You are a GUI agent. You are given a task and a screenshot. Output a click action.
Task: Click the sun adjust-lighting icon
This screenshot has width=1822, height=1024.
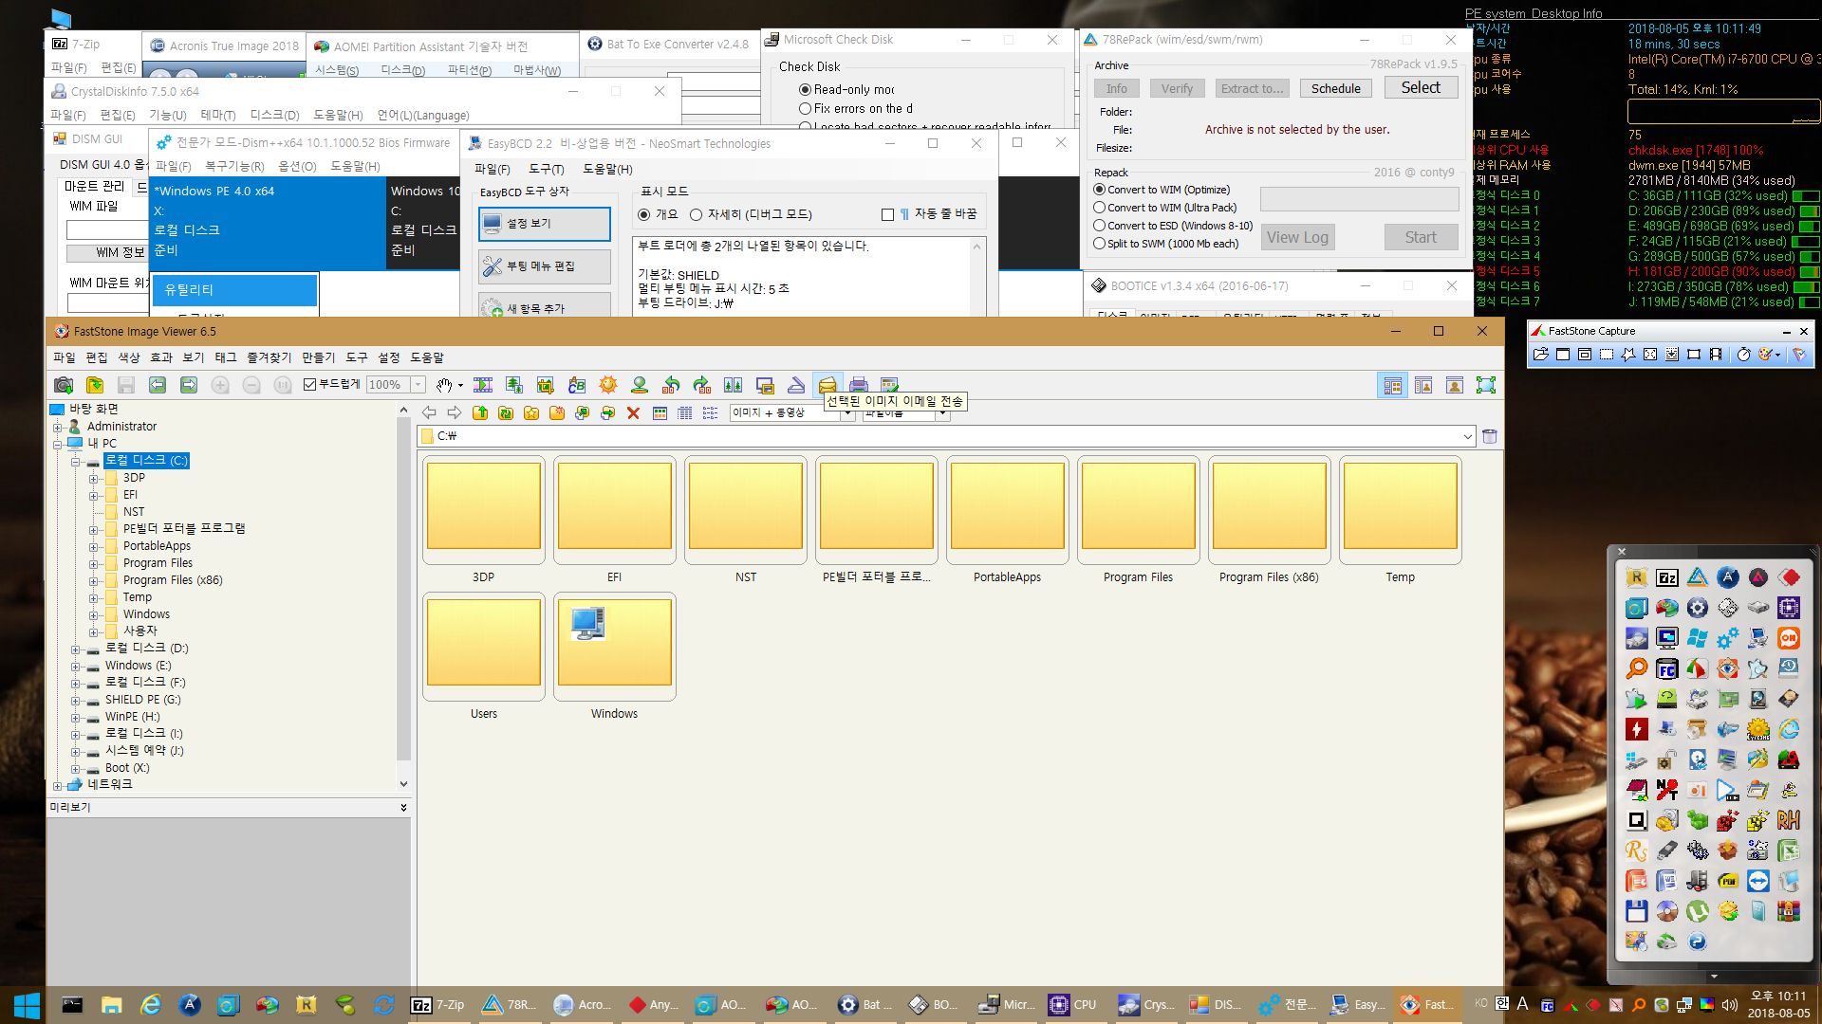(x=608, y=385)
